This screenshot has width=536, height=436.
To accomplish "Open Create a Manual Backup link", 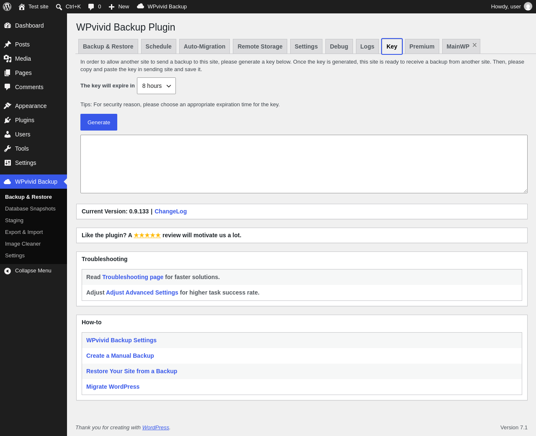I will click(120, 356).
